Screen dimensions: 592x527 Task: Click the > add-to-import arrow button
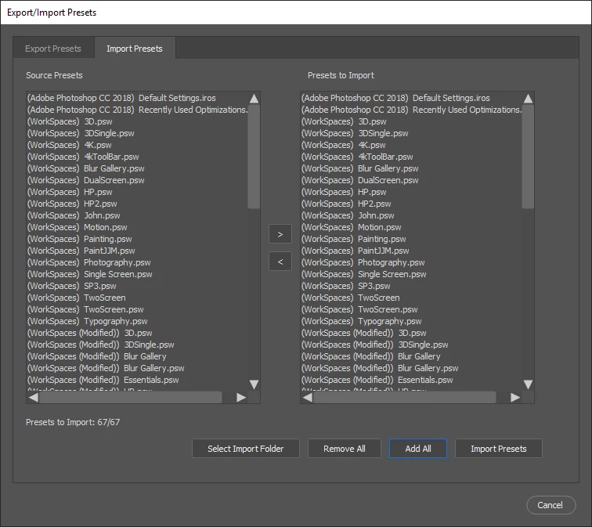pyautogui.click(x=280, y=234)
